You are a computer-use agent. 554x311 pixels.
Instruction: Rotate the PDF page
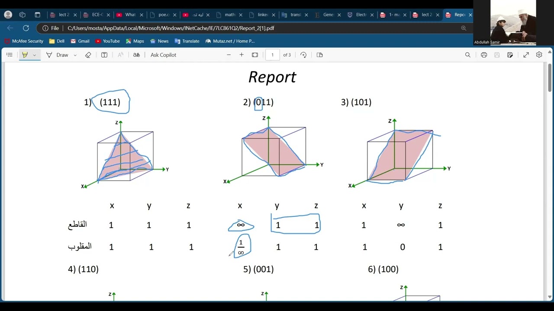point(303,55)
